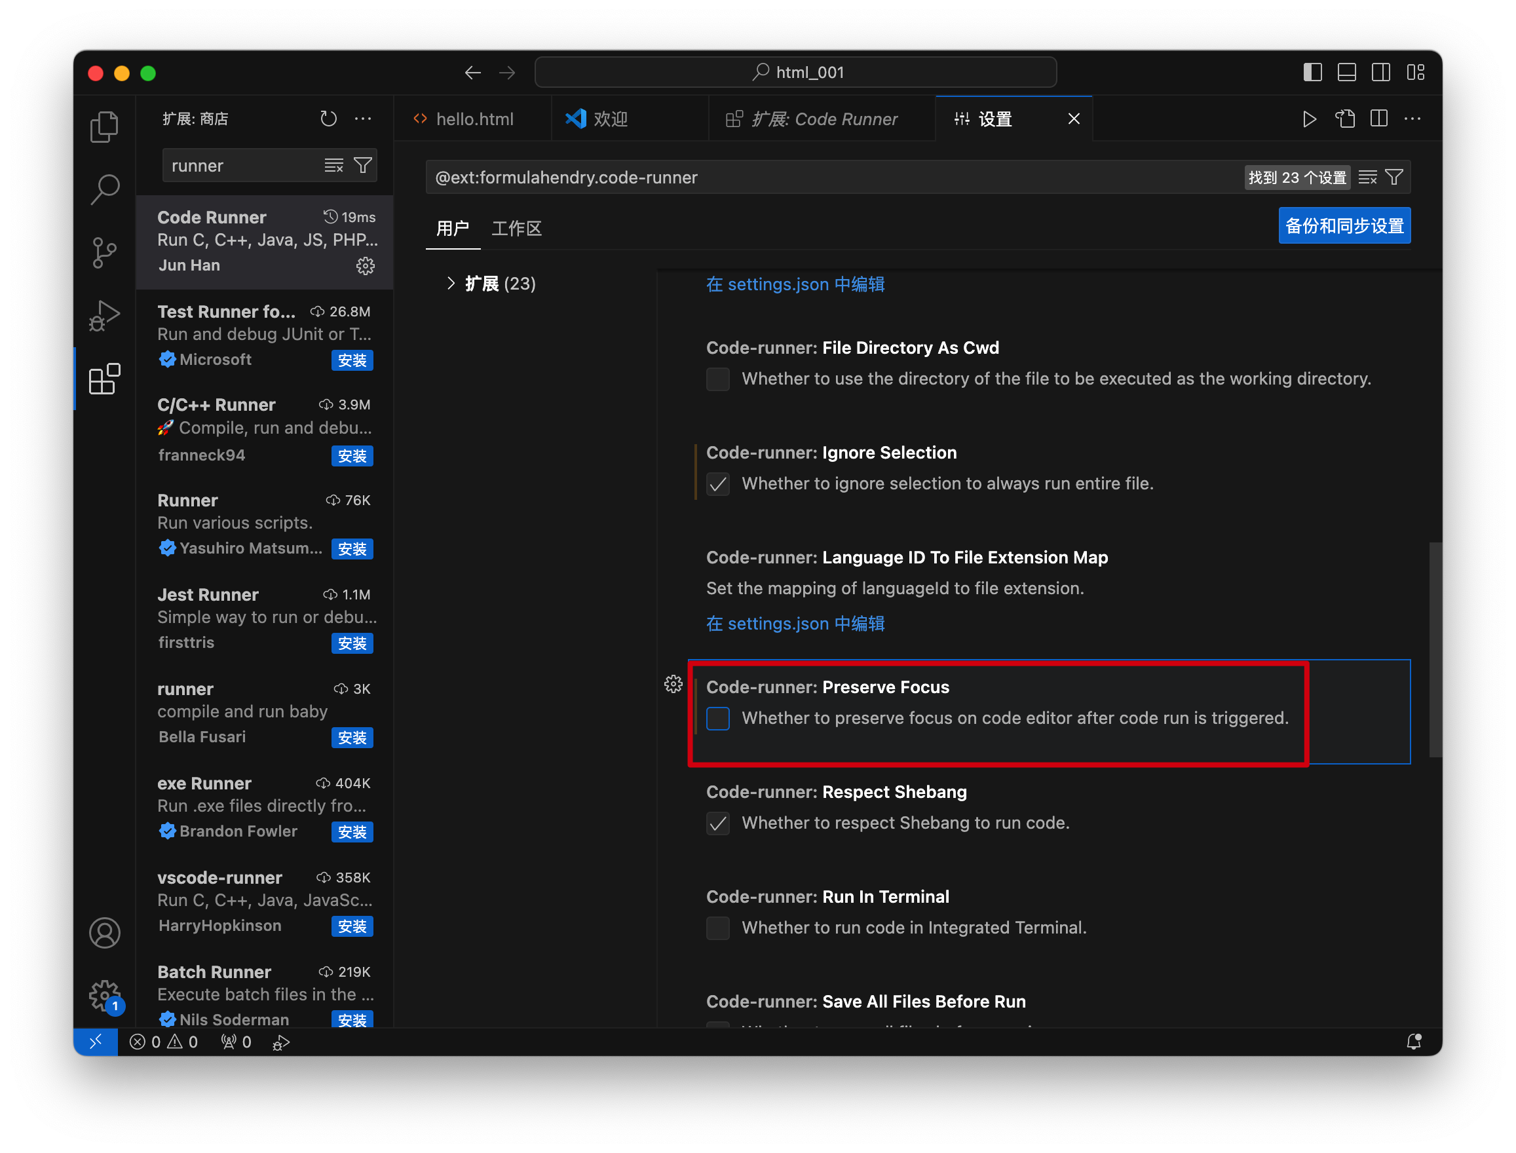The height and width of the screenshot is (1153, 1516).
Task: Switch to the hello.html tab
Action: tap(473, 119)
